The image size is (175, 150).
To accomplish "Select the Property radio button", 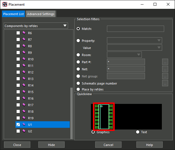I will [78, 40].
